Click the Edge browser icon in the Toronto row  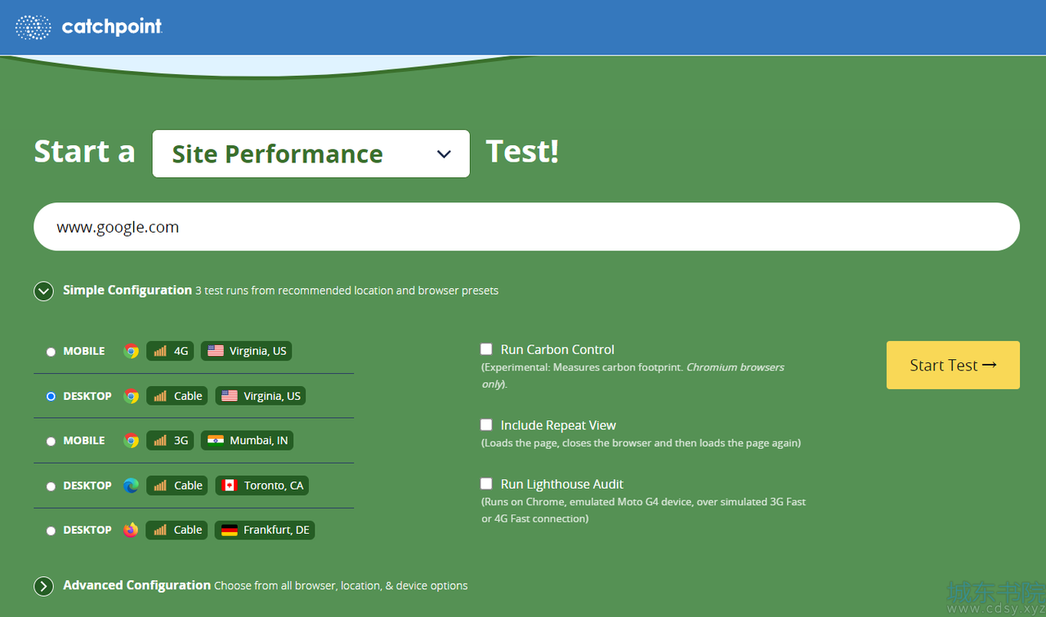pos(131,486)
